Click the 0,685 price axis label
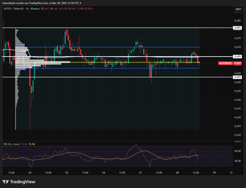 coord(237,20)
